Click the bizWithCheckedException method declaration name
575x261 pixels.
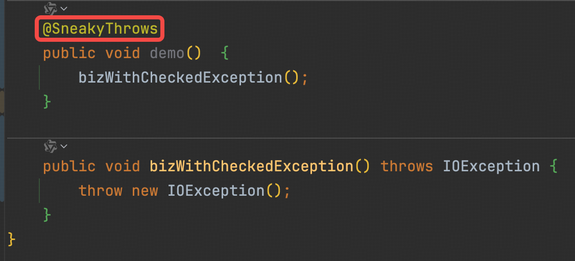[251, 167]
